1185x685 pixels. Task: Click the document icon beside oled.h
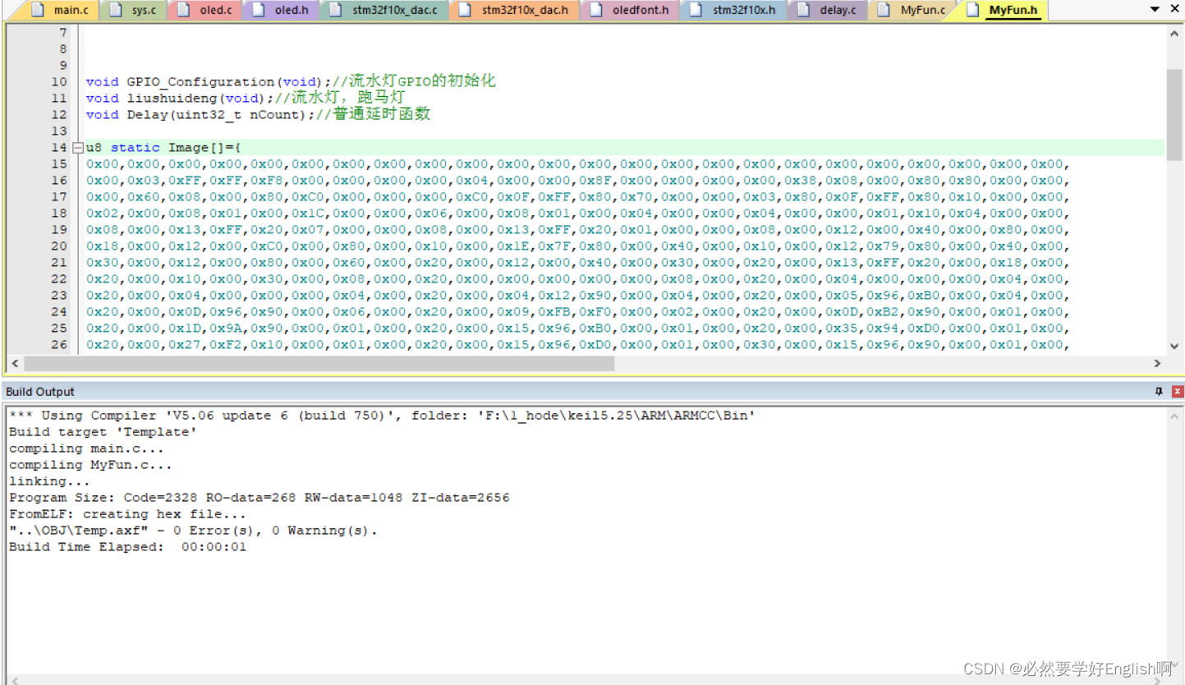coord(256,10)
